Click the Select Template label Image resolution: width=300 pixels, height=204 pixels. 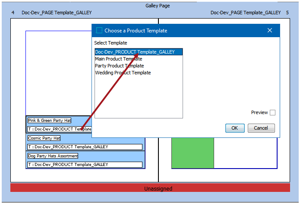(x=111, y=43)
